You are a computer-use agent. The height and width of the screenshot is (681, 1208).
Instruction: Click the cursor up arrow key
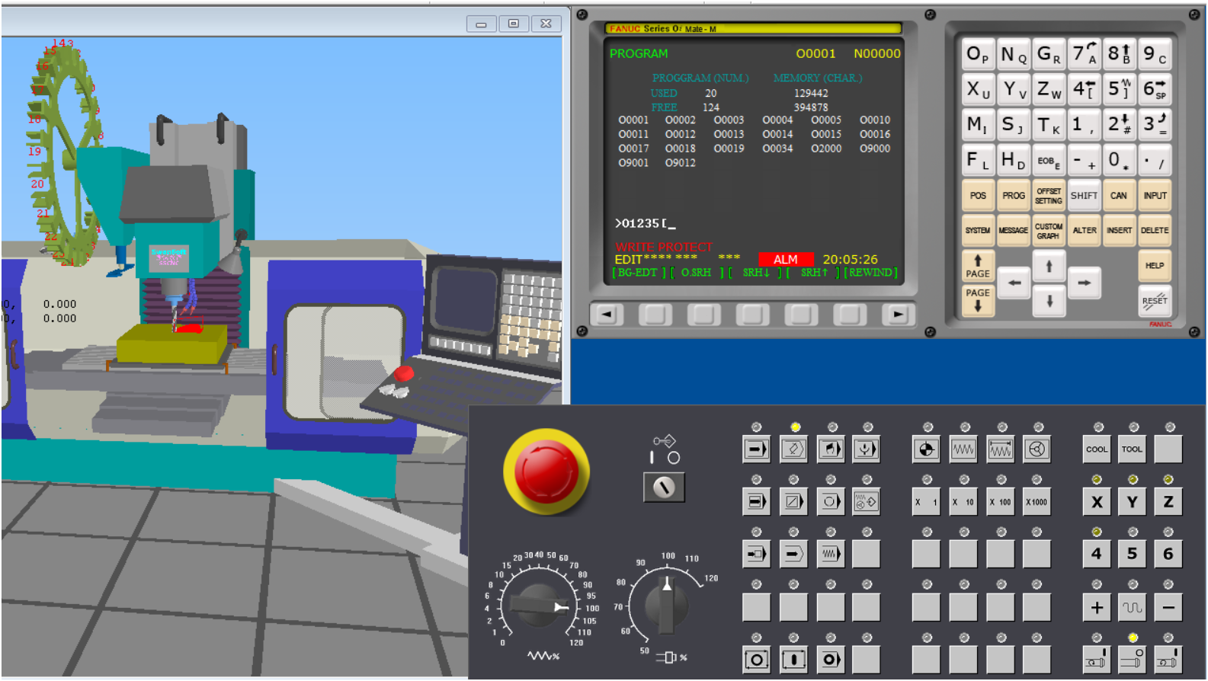point(1049,266)
